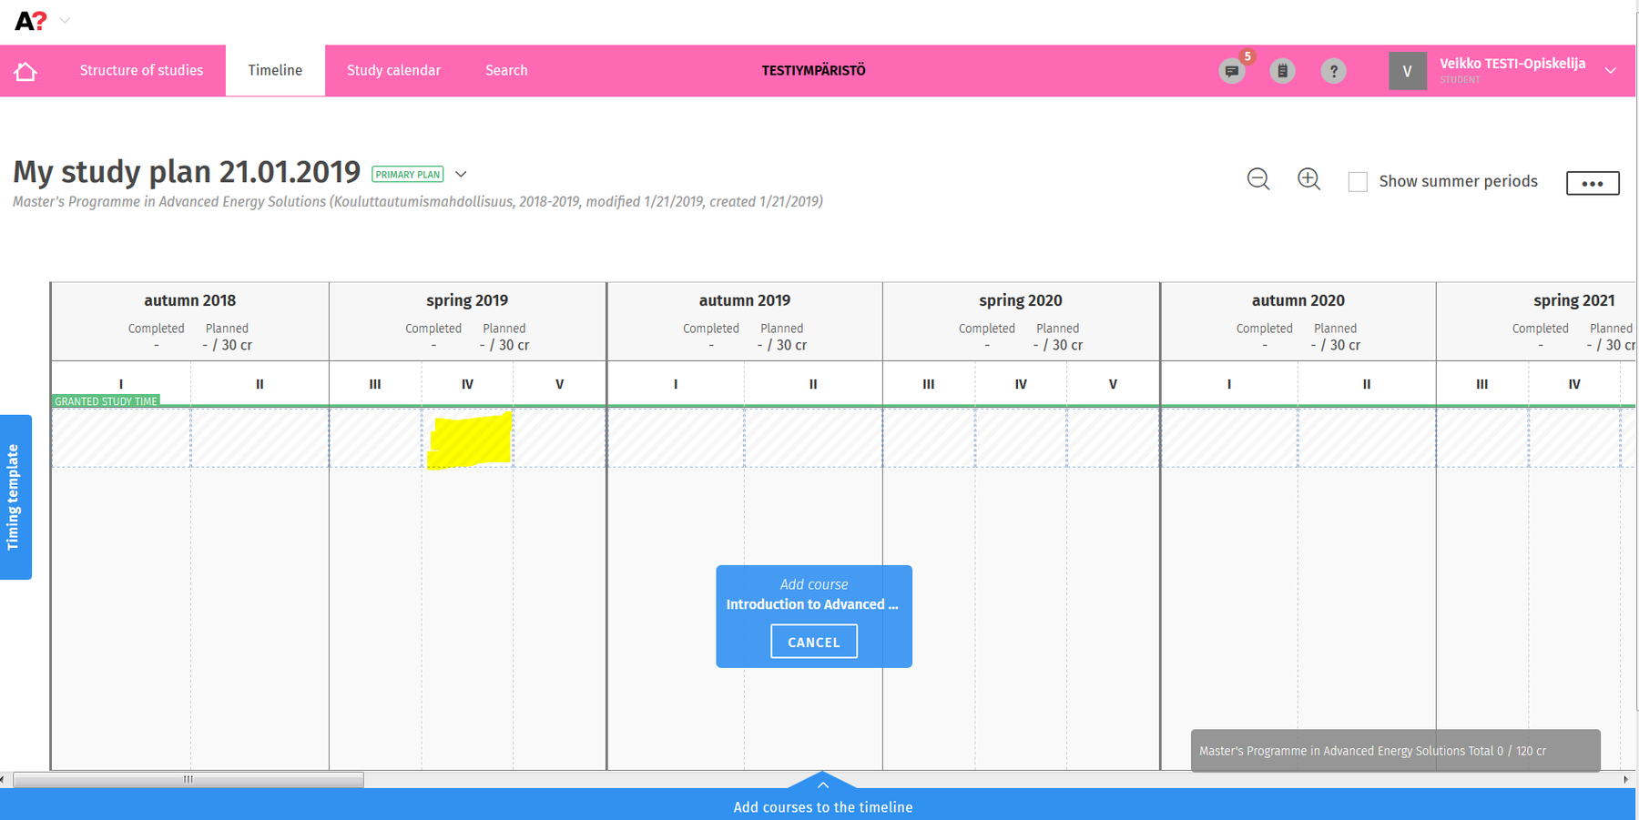The image size is (1639, 820).
Task: Open messages with the chat bubble icon
Action: [1231, 71]
